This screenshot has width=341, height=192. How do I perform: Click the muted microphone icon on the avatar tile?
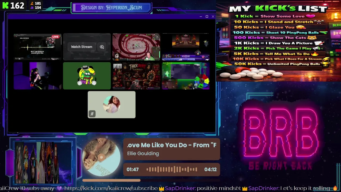[x=92, y=114]
